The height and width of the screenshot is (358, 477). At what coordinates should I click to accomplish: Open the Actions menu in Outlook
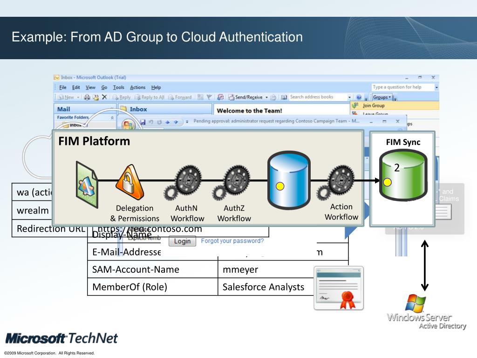pyautogui.click(x=137, y=87)
